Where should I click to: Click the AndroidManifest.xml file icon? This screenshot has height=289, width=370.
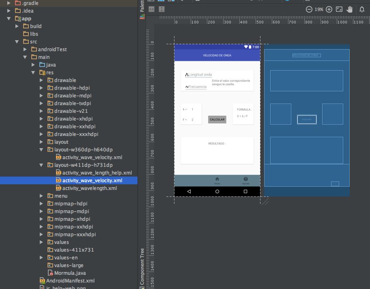tap(43, 280)
